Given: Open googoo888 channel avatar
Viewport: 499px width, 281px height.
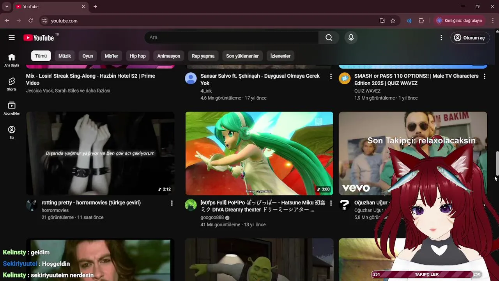Looking at the screenshot, I should tap(191, 205).
